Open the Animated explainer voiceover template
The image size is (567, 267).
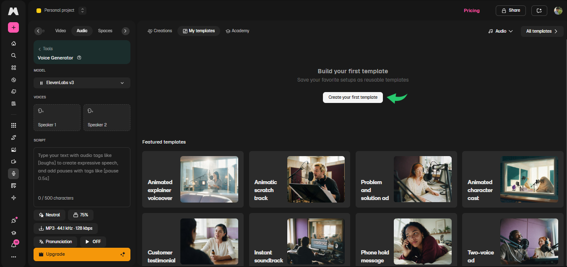pyautogui.click(x=193, y=180)
